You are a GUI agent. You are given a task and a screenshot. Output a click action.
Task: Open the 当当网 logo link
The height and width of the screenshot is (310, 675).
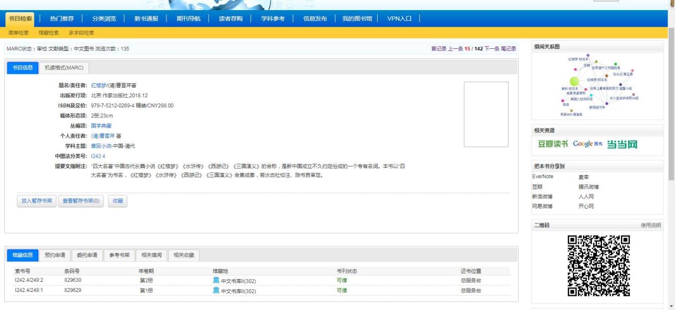point(622,144)
